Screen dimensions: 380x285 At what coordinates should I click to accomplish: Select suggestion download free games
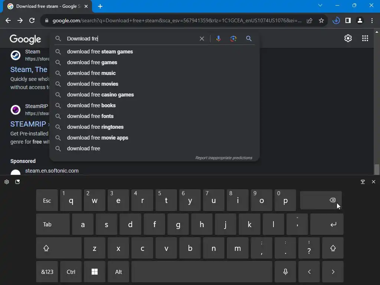pyautogui.click(x=154, y=62)
